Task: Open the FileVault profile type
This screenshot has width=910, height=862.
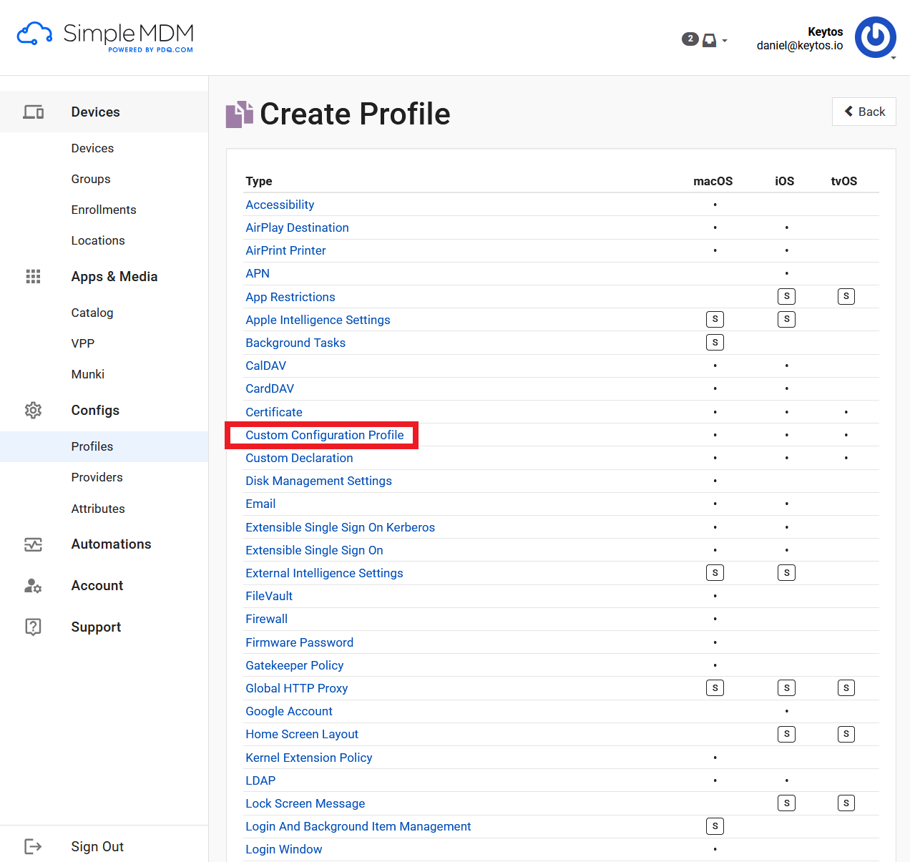Action: 269,596
